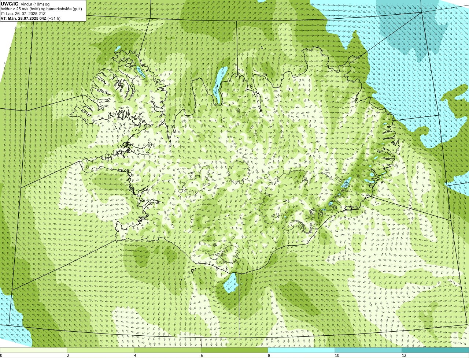Click the dark green 6–8 legend color band

click(x=234, y=350)
